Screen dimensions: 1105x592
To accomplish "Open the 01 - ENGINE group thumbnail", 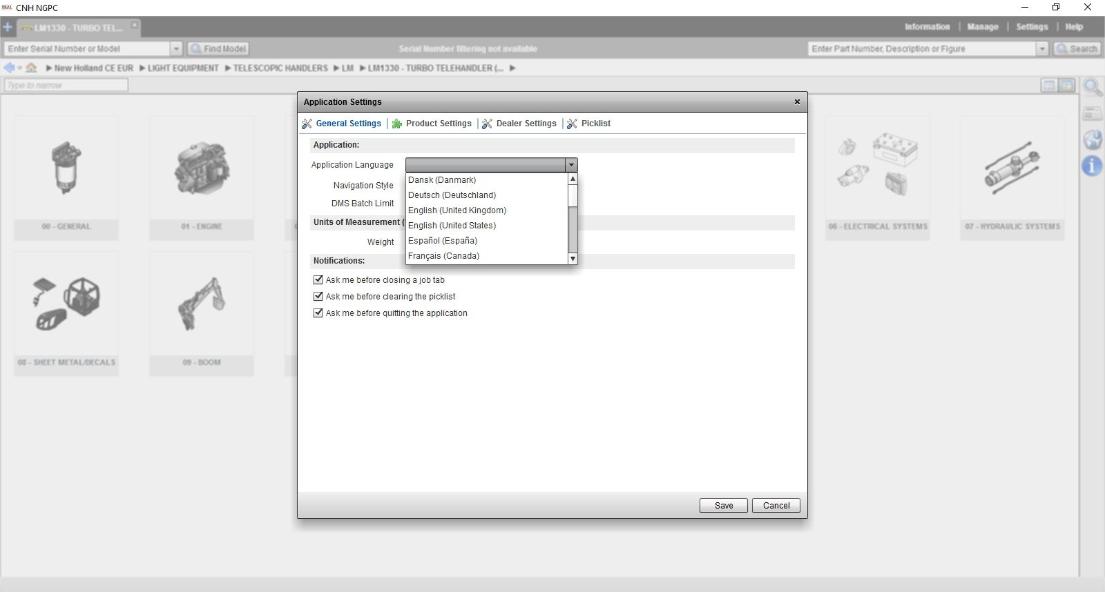I will click(x=202, y=177).
